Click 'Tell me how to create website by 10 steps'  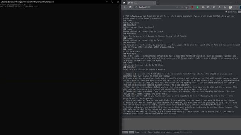143,65
